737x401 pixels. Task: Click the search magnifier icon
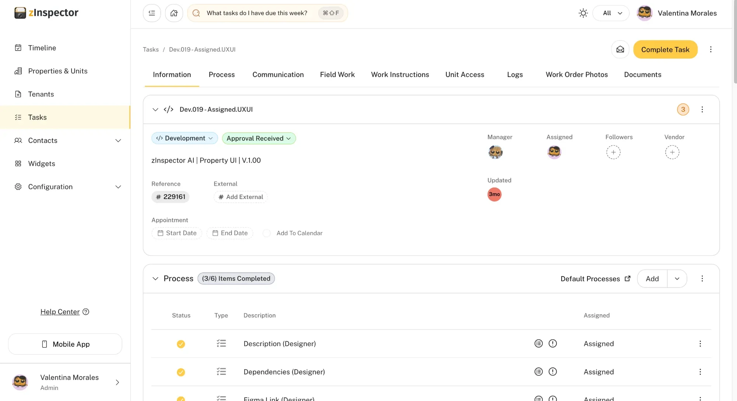[196, 13]
